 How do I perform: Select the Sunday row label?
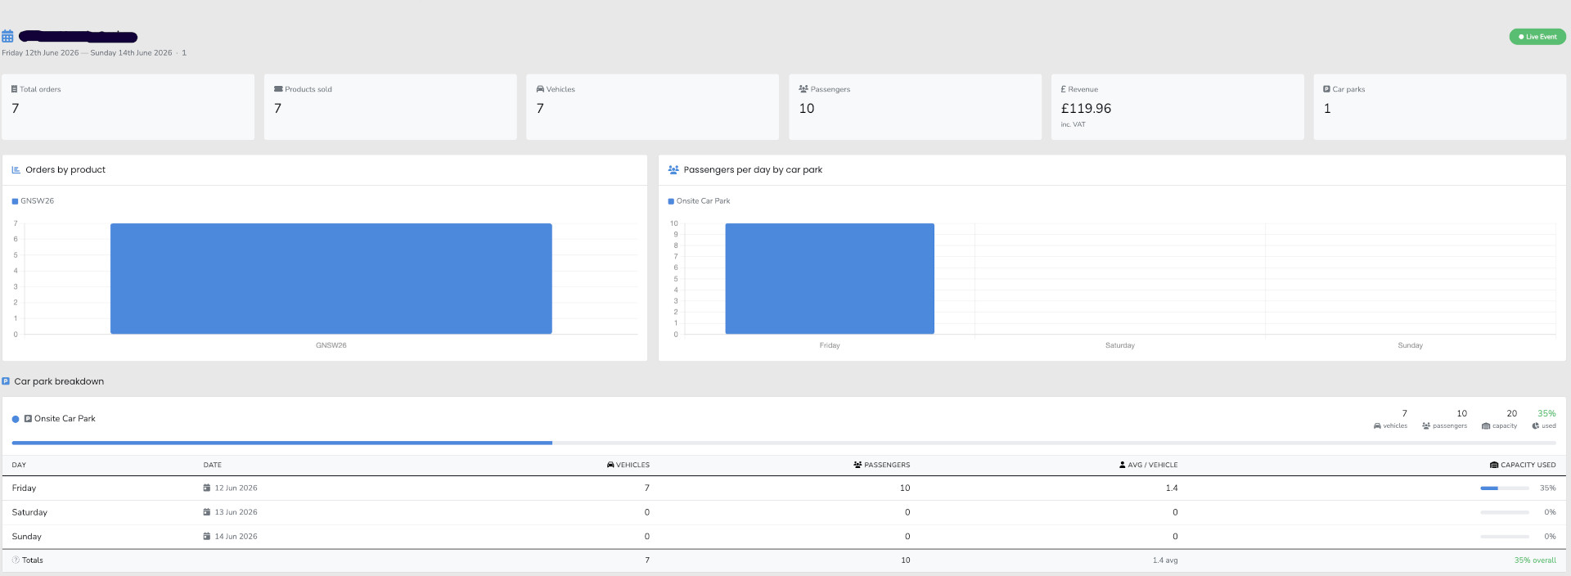(26, 537)
